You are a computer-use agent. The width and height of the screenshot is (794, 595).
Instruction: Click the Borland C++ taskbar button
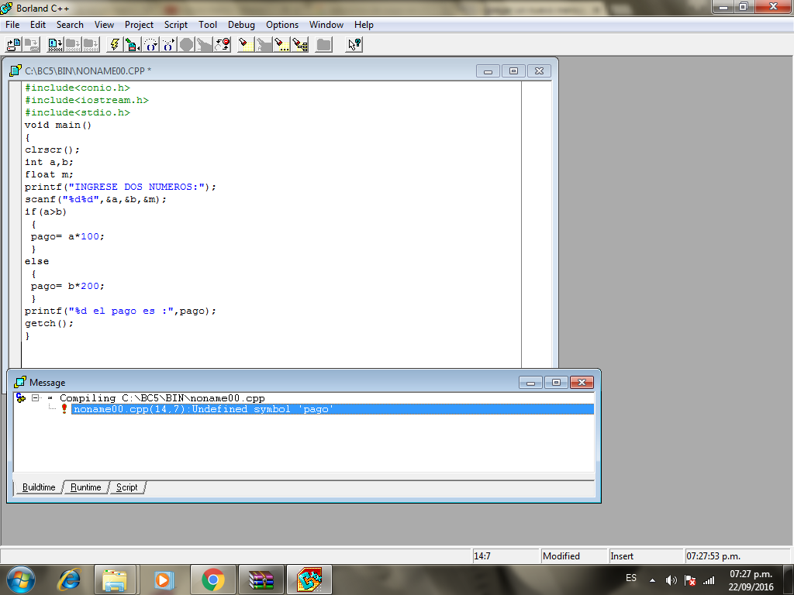(309, 580)
